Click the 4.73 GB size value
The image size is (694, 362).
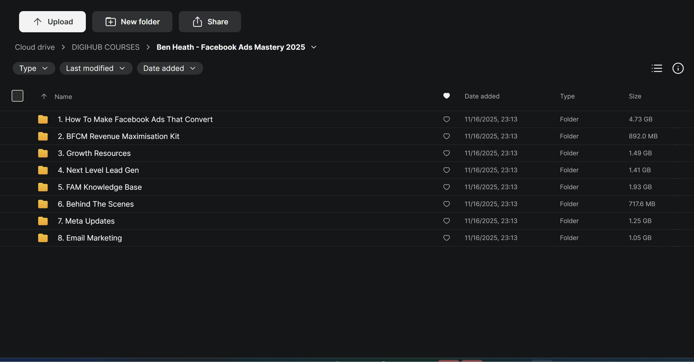(x=640, y=119)
